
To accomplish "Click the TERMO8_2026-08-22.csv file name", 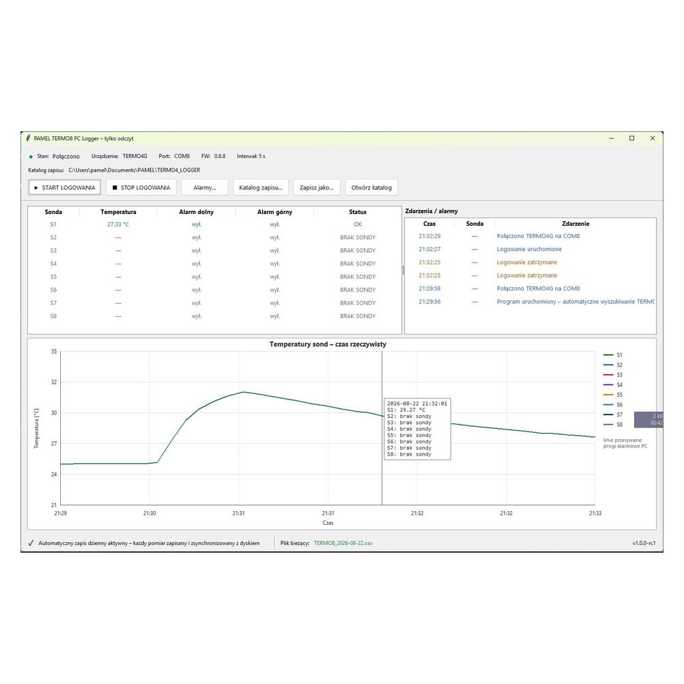I will click(x=343, y=543).
